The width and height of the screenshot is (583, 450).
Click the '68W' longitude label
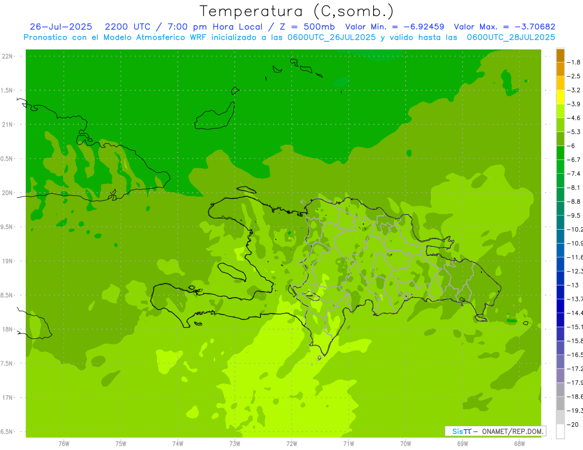click(x=519, y=444)
